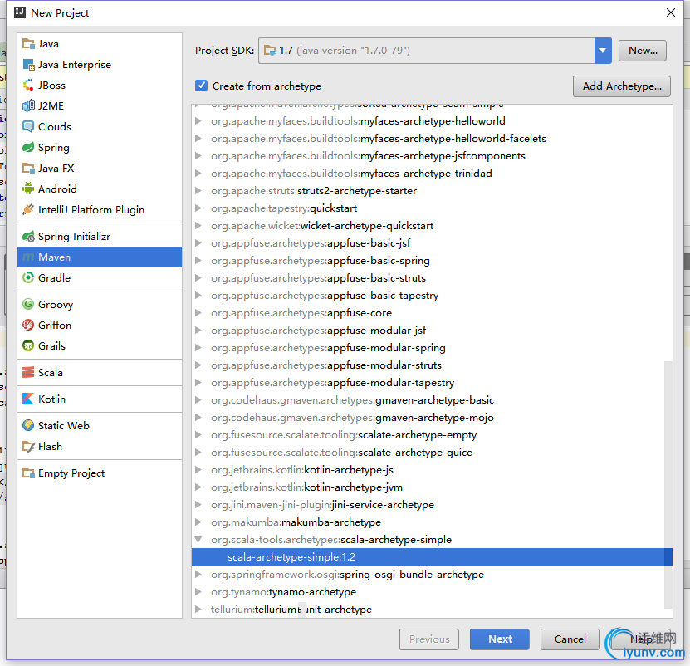Select the Maven project type label
Image resolution: width=690 pixels, height=666 pixels.
[x=54, y=257]
